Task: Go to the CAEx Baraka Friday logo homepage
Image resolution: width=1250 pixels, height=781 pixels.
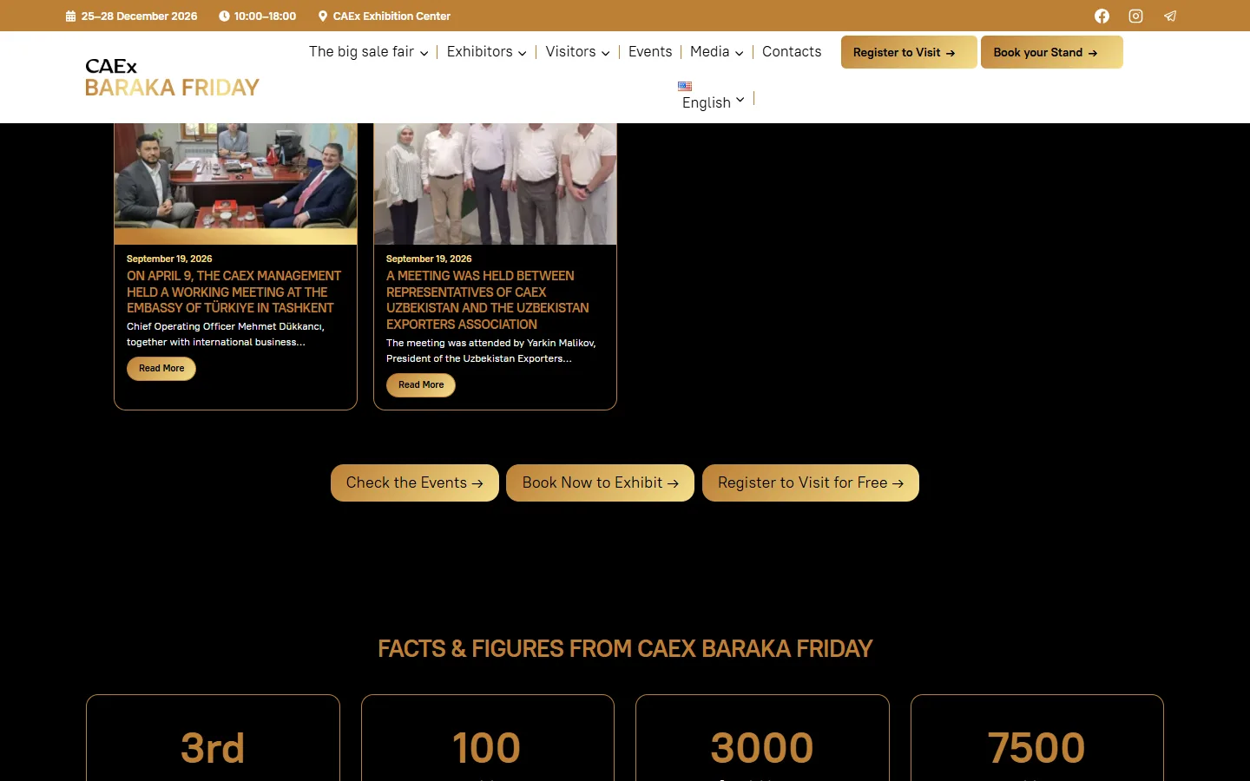Action: [172, 77]
